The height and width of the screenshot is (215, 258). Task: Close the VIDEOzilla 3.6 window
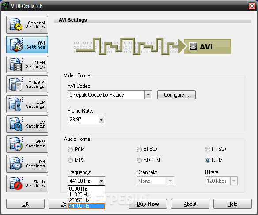point(252,6)
